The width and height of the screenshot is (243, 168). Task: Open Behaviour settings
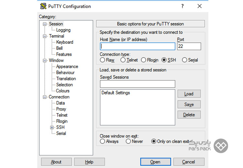65,73
